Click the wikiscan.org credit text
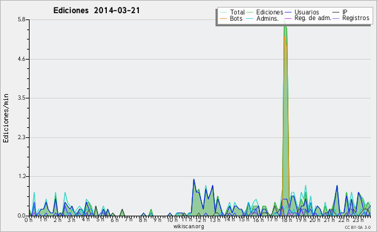377x232 pixels. (188, 226)
